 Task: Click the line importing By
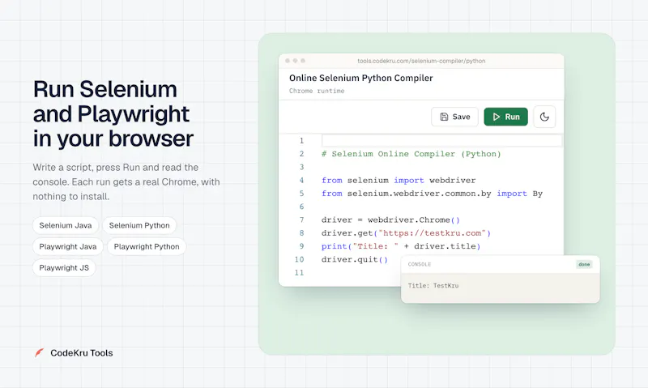[x=432, y=194]
